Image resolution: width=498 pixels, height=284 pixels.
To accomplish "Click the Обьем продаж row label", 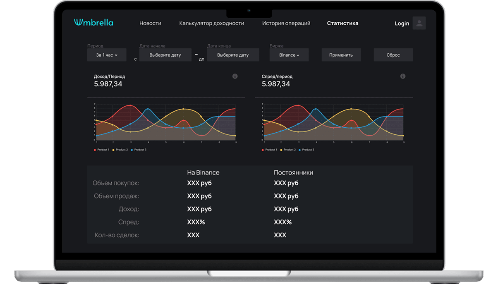I will [116, 196].
